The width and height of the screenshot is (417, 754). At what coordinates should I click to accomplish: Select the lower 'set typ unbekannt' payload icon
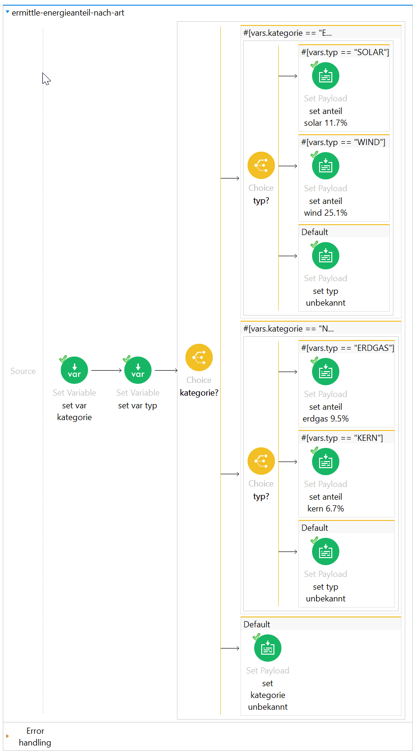[326, 551]
